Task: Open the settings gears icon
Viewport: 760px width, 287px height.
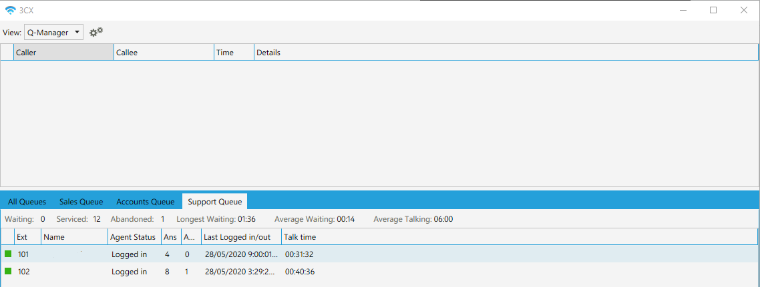Action: [96, 33]
